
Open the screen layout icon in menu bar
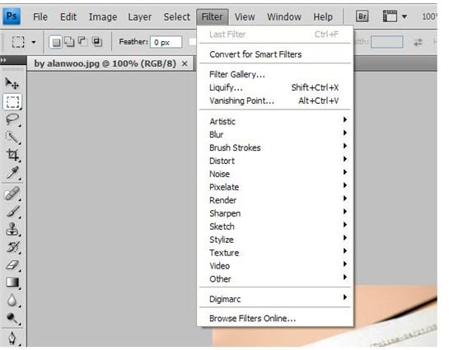tap(390, 16)
